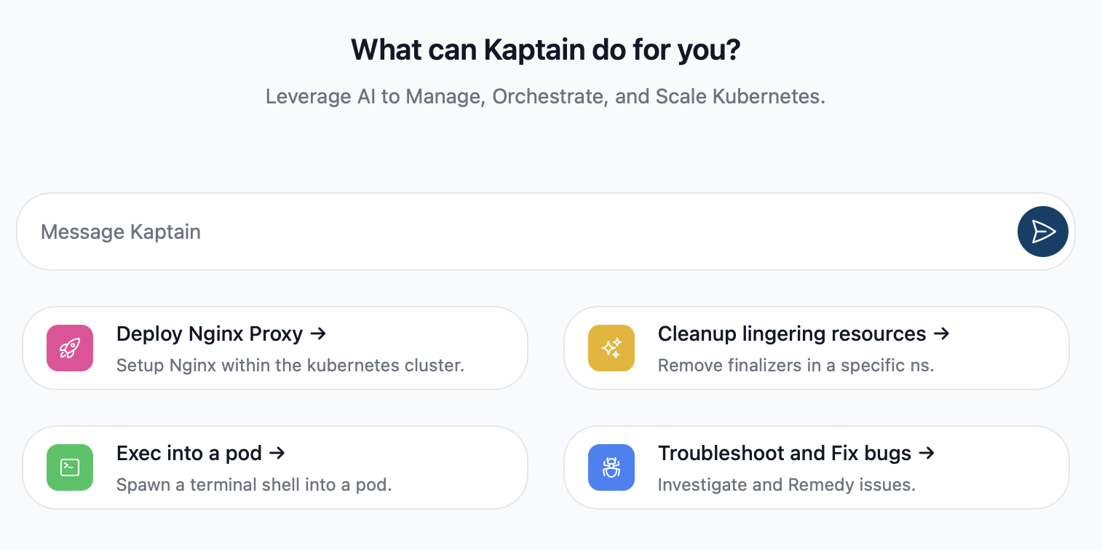Open the Troubleshoot and Fix bugs title

[785, 454]
